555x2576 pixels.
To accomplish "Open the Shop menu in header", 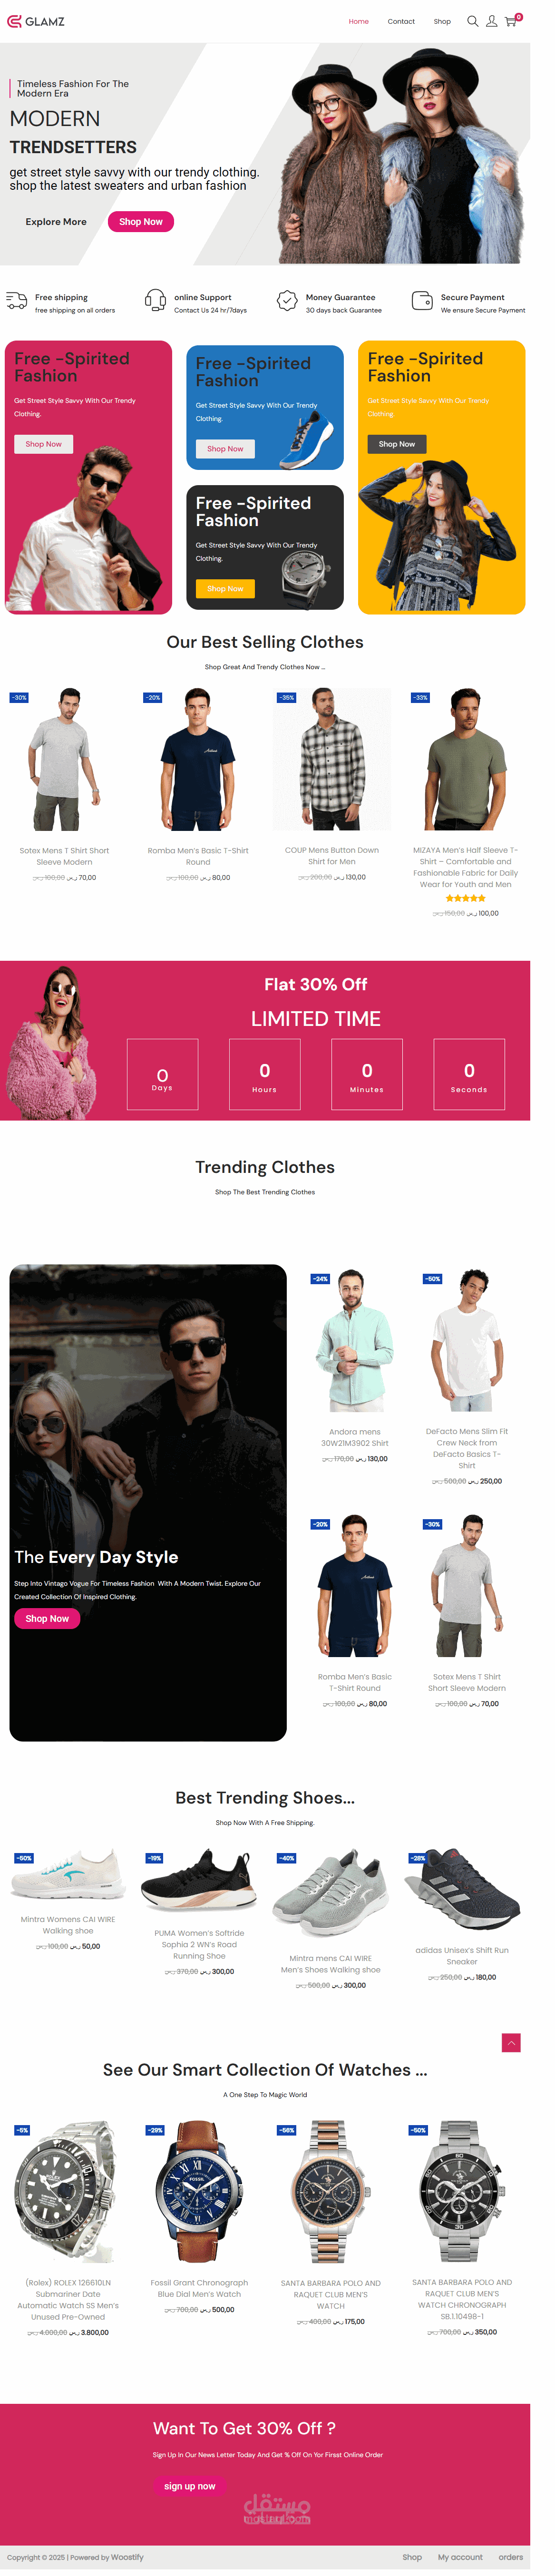I will pyautogui.click(x=442, y=21).
